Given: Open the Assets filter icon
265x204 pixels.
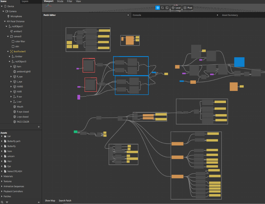Looking at the screenshot, I should point(7,202).
